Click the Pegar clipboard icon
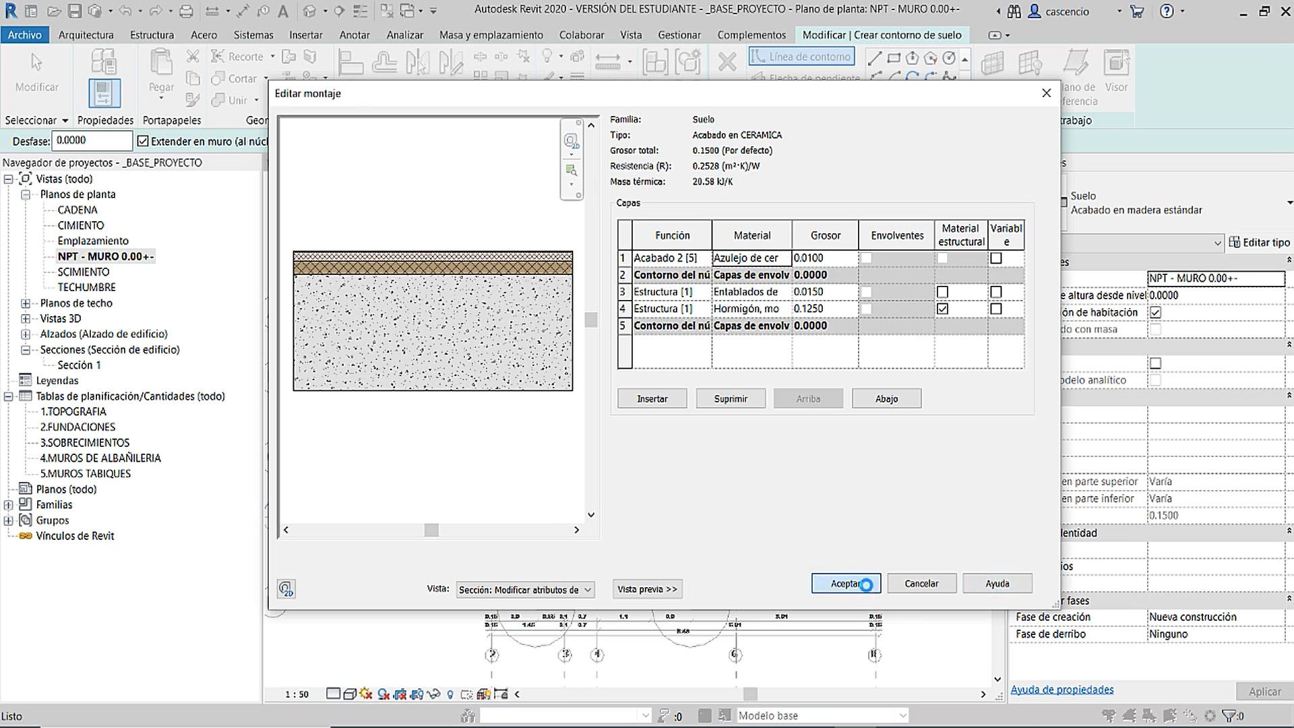 tap(161, 63)
